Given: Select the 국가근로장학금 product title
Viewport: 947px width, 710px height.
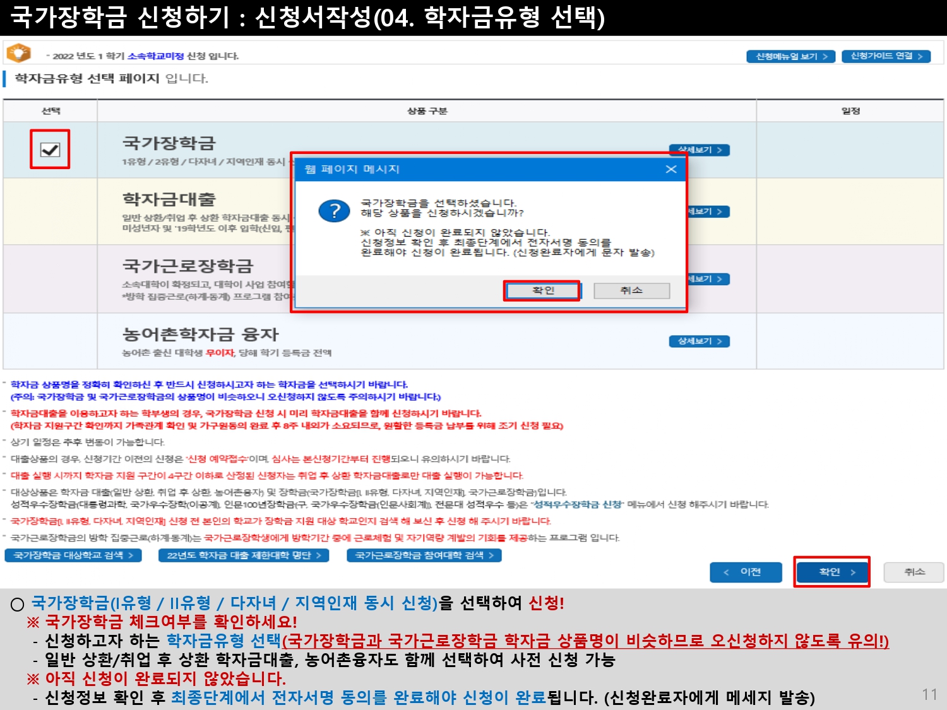Looking at the screenshot, I should [188, 266].
